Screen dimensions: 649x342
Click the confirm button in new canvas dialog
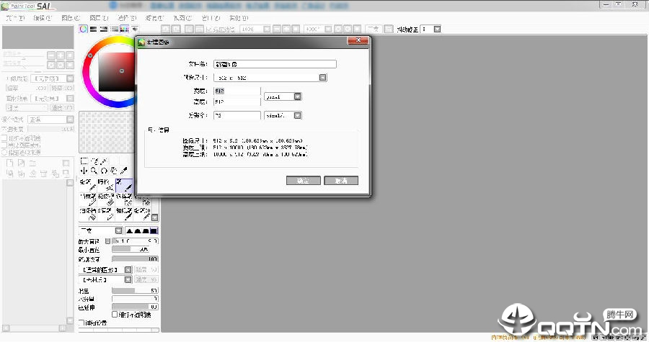click(x=303, y=181)
